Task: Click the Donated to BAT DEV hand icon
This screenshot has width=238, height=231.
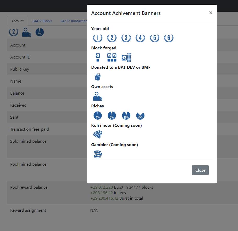Action: (x=97, y=77)
